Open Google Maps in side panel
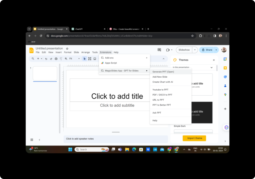The height and width of the screenshot is (179, 255). tap(225, 95)
